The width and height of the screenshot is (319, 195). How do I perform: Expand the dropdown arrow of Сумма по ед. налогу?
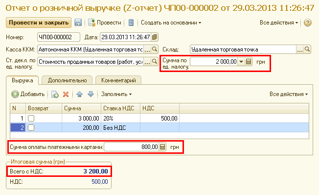click(x=241, y=62)
